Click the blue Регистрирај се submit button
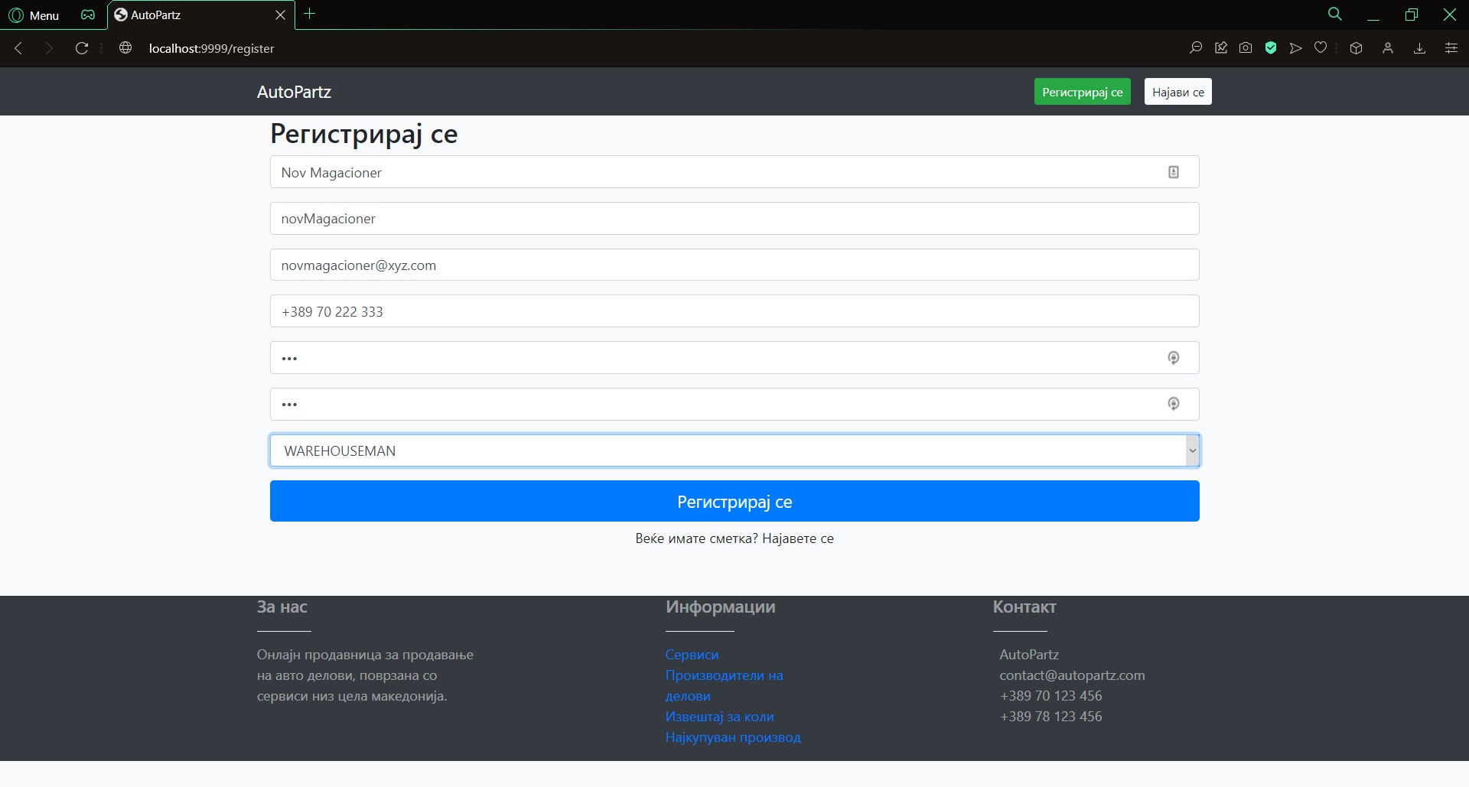1469x787 pixels. (734, 502)
